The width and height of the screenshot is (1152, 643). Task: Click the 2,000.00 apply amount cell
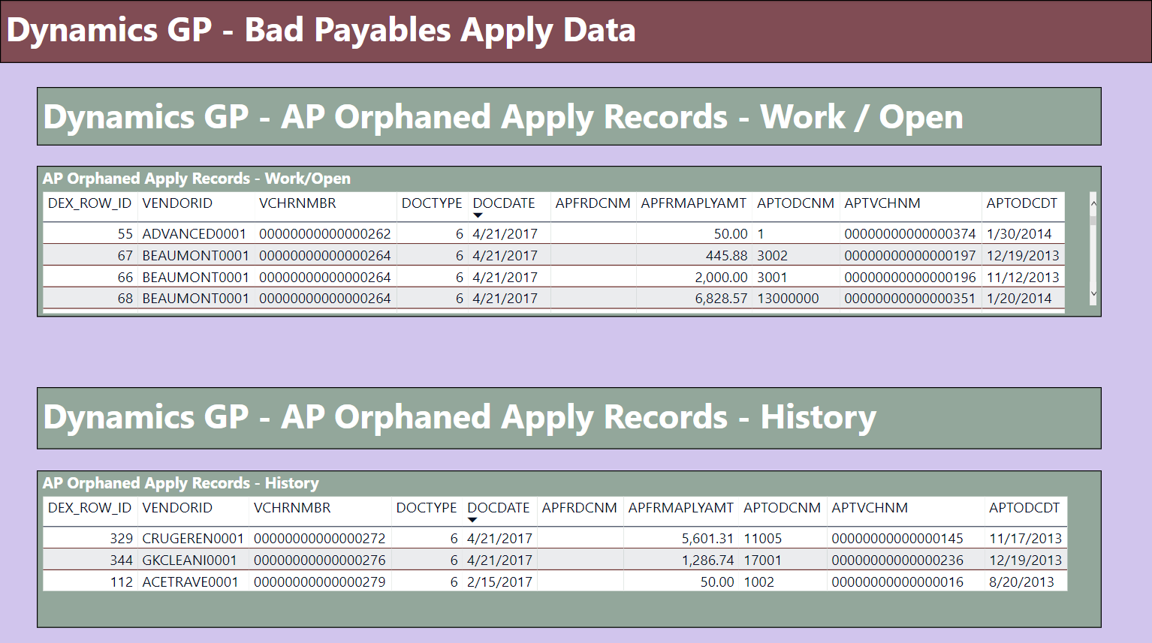721,278
